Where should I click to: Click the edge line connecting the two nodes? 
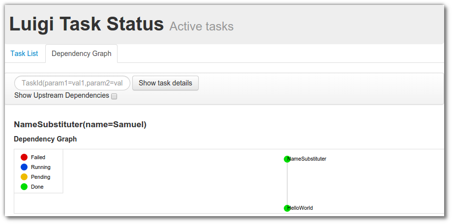click(287, 183)
